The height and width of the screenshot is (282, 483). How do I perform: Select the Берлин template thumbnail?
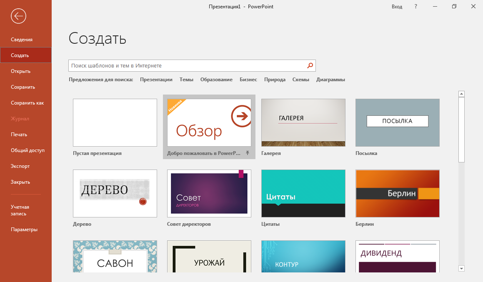(x=398, y=193)
